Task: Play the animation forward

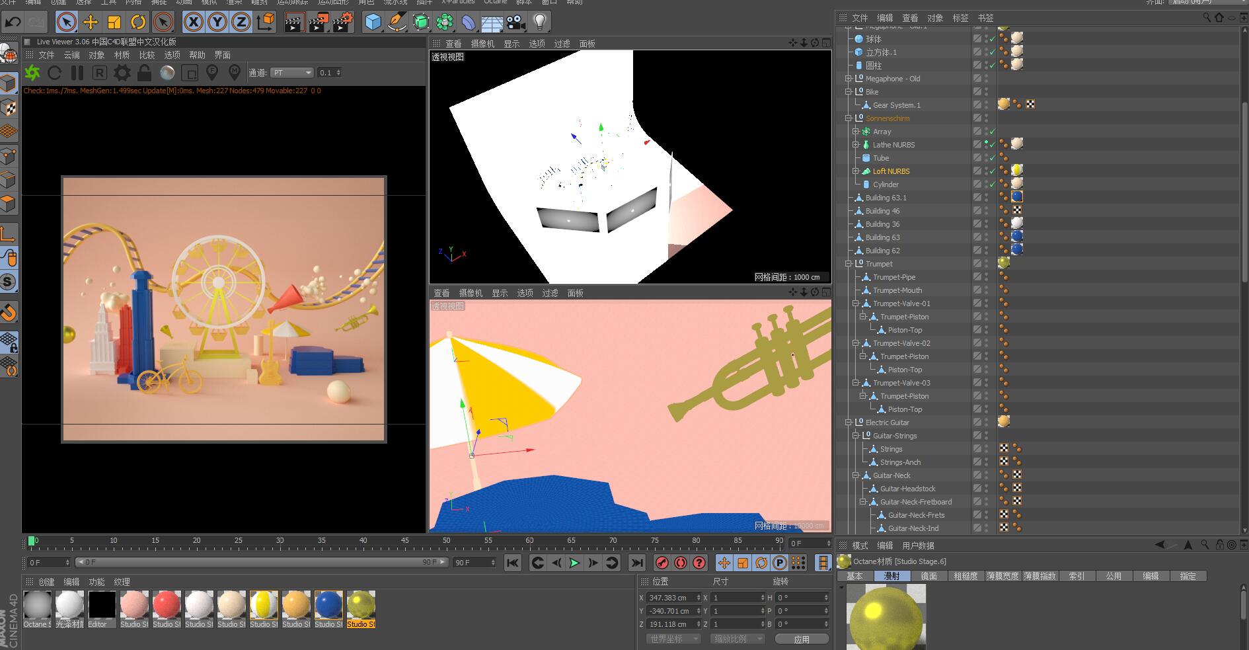Action: pyautogui.click(x=574, y=563)
